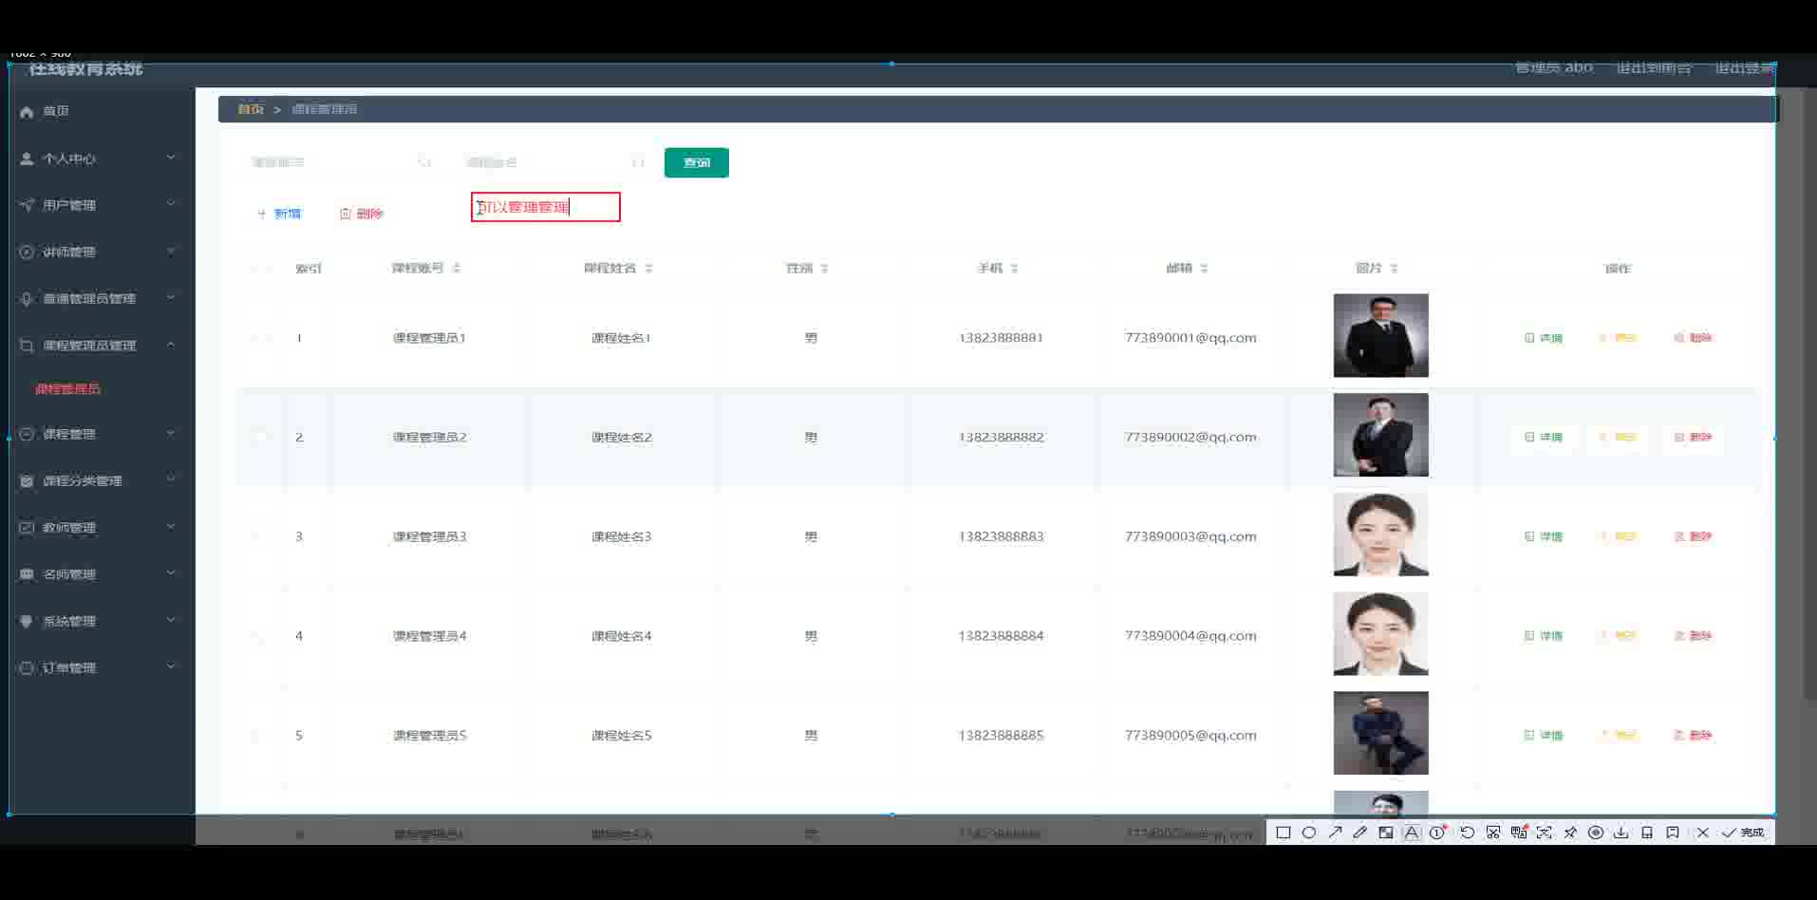This screenshot has width=1817, height=900.
Task: Expand the 课程管理 menu chevron
Action: [171, 433]
